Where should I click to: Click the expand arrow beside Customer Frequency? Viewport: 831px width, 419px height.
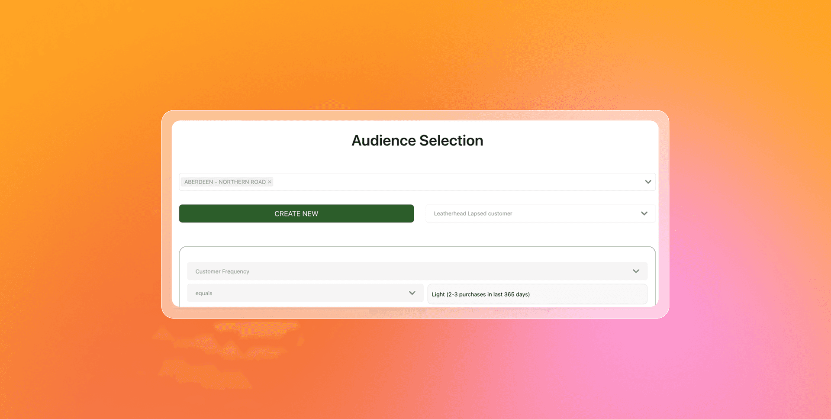click(x=636, y=271)
